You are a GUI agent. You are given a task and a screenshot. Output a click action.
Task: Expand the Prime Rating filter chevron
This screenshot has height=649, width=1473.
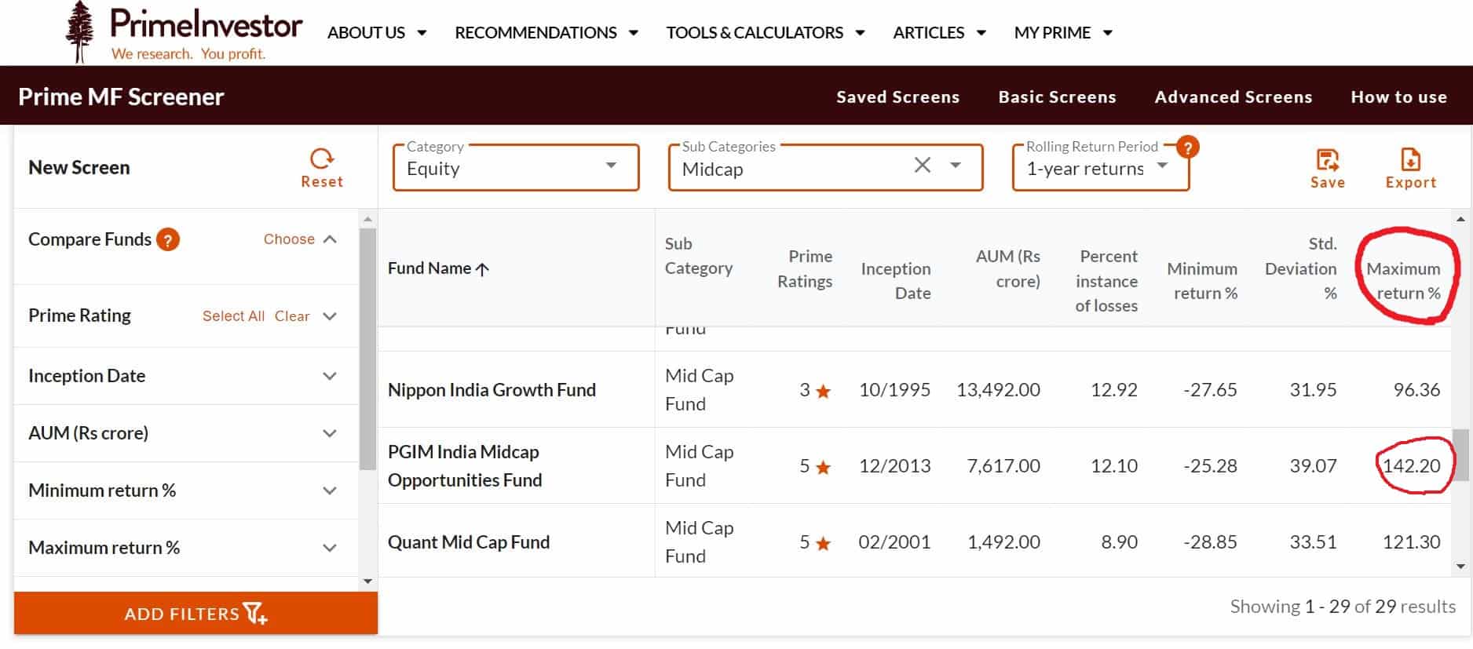click(x=330, y=316)
